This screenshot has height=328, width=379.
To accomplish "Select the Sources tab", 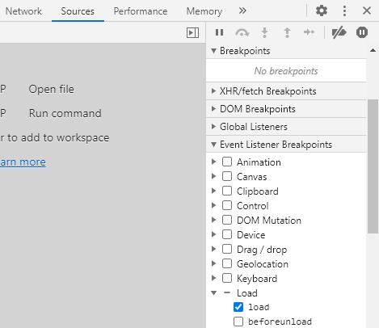I will [x=78, y=11].
